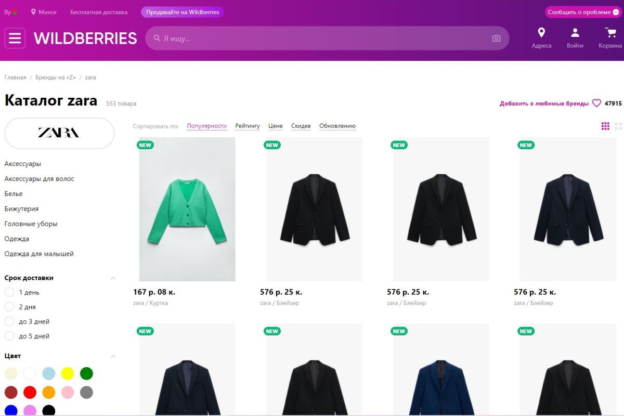Sort products by Цене
The image size is (624, 416).
(x=276, y=126)
